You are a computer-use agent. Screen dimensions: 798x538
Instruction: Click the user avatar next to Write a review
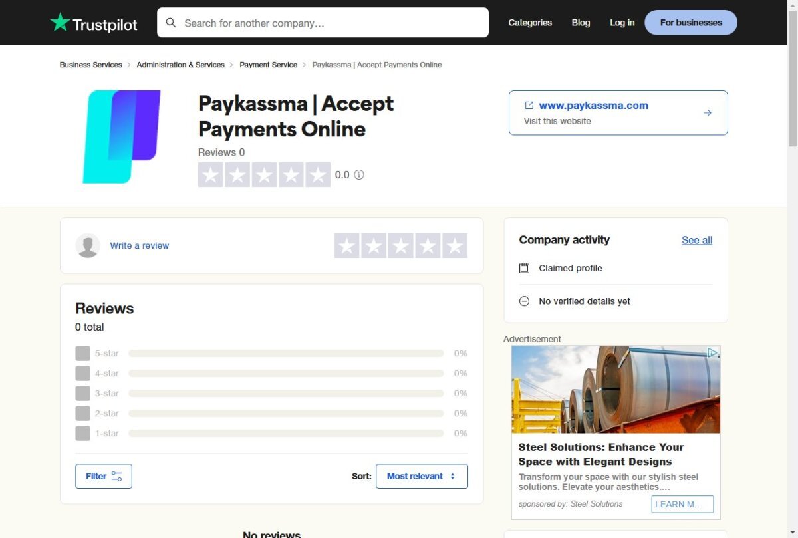coord(88,245)
